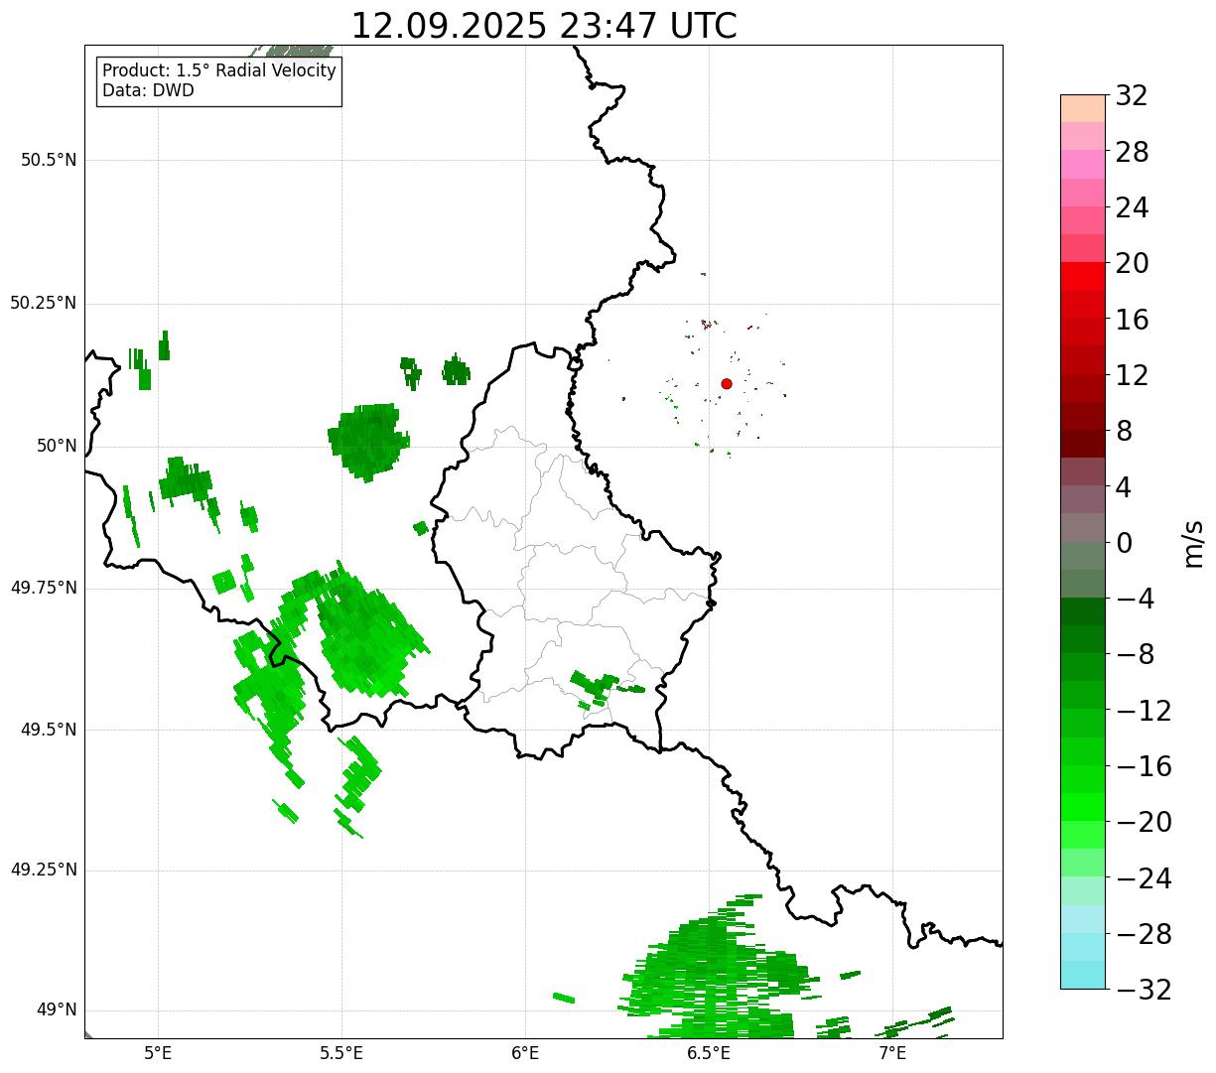Click the colorbar tick label −4
The height and width of the screenshot is (1073, 1216).
1136,599
